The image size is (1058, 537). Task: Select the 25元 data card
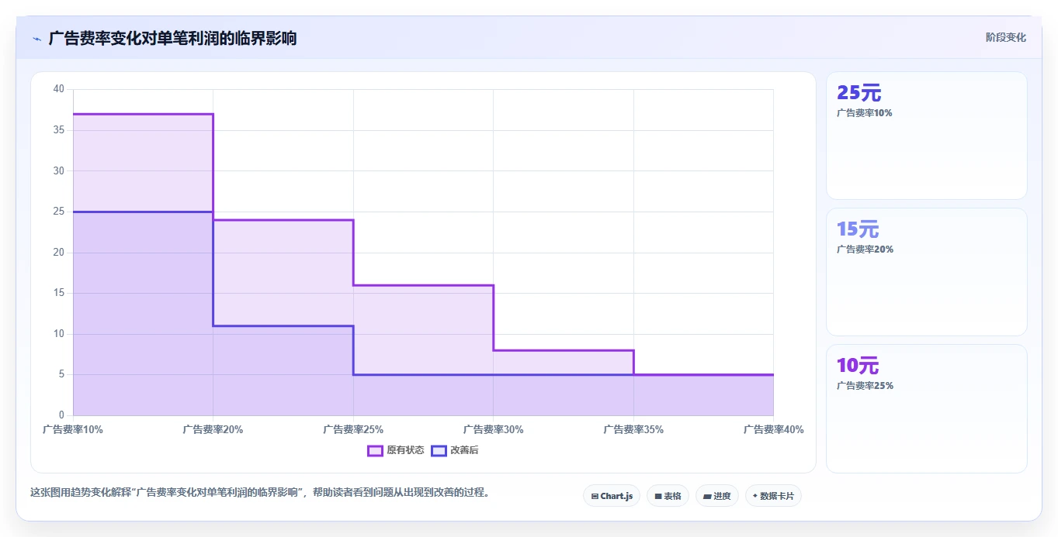pos(927,136)
